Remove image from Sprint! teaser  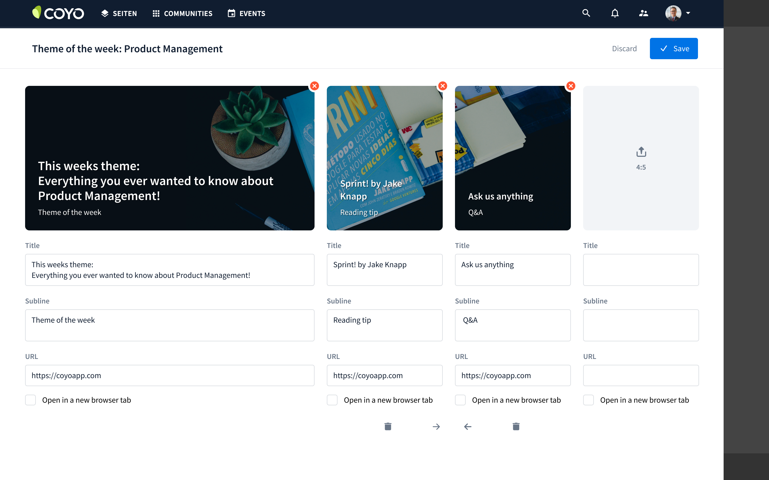click(443, 86)
